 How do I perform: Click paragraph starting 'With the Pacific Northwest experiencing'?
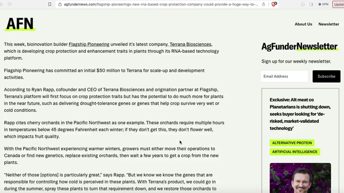click(111, 155)
